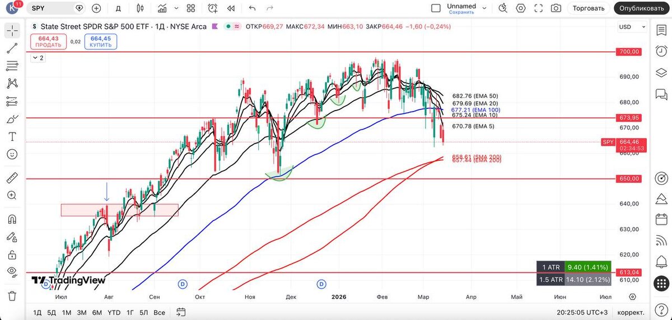Open chart settings hexagon icon
Viewport: 672px width, 320px height.
(x=521, y=8)
